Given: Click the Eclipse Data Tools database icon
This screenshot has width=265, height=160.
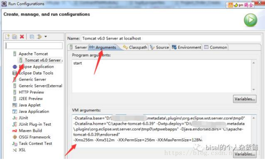Looking at the screenshot, I should pyautogui.click(x=15, y=73).
